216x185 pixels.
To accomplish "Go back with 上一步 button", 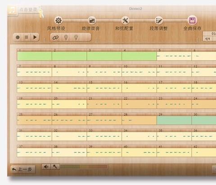I will click(x=23, y=169).
